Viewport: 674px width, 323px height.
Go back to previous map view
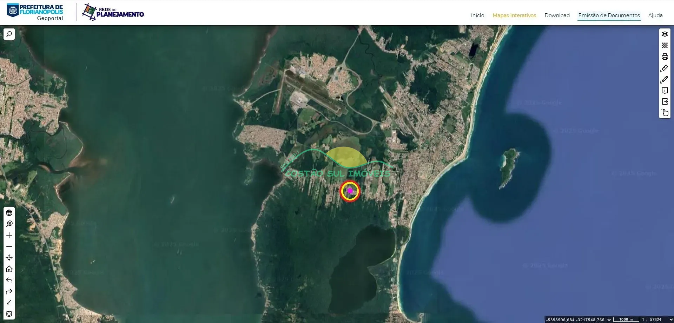(x=9, y=280)
